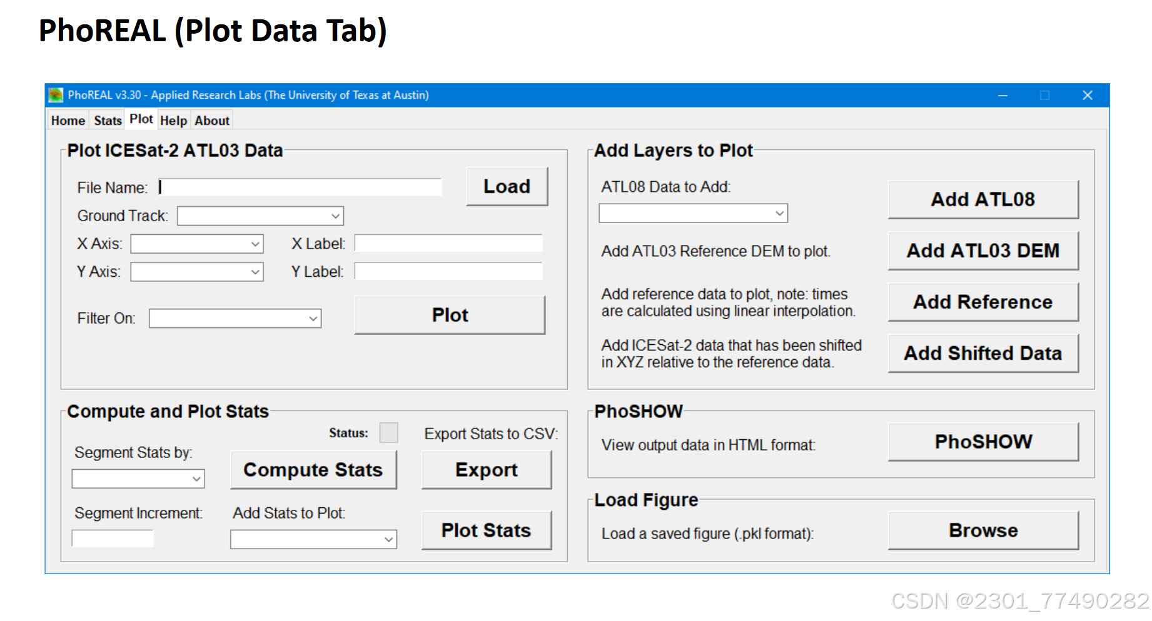Viewport: 1152px width, 621px height.
Task: Click Browse to load a saved figure
Action: [x=983, y=530]
